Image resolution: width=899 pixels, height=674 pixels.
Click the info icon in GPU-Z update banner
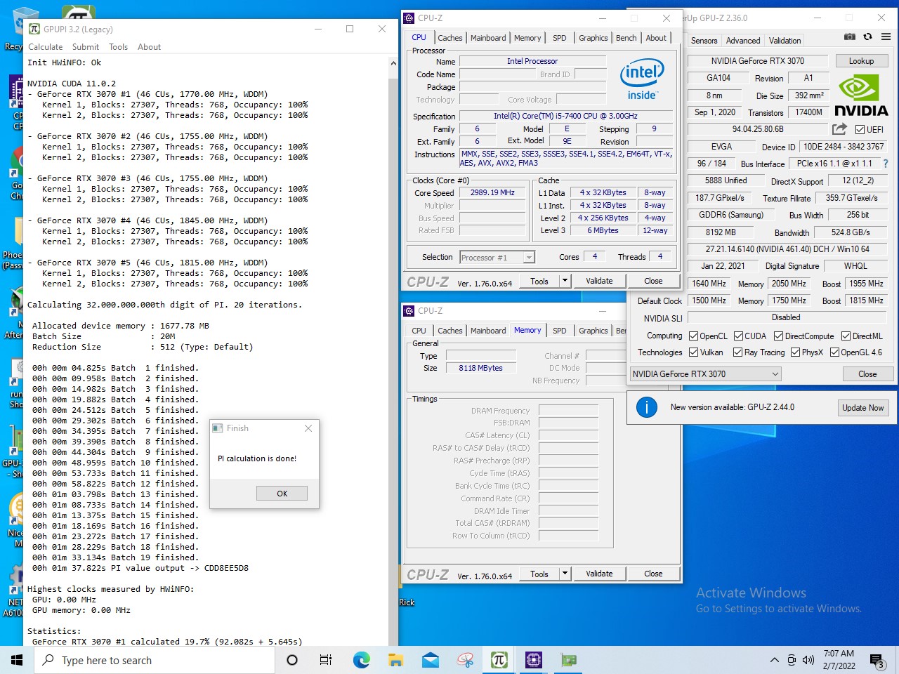coord(646,407)
